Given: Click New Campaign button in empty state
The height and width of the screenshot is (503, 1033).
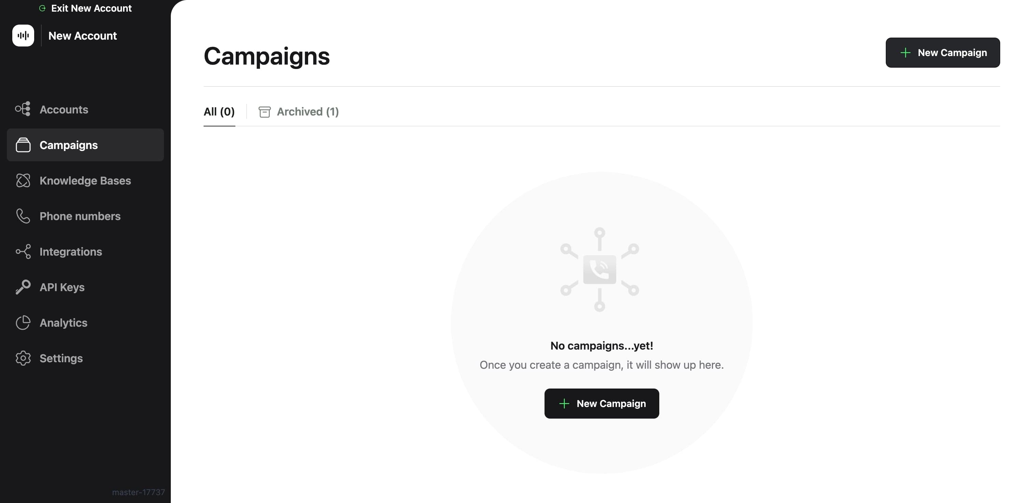Looking at the screenshot, I should [x=602, y=403].
